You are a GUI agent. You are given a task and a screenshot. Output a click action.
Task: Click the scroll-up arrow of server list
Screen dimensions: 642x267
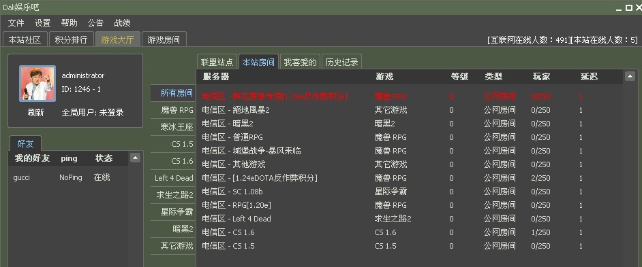coord(630,76)
